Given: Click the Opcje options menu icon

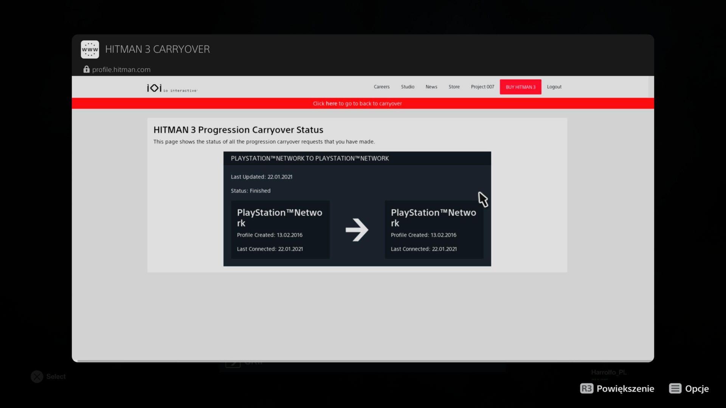Looking at the screenshot, I should tap(675, 388).
